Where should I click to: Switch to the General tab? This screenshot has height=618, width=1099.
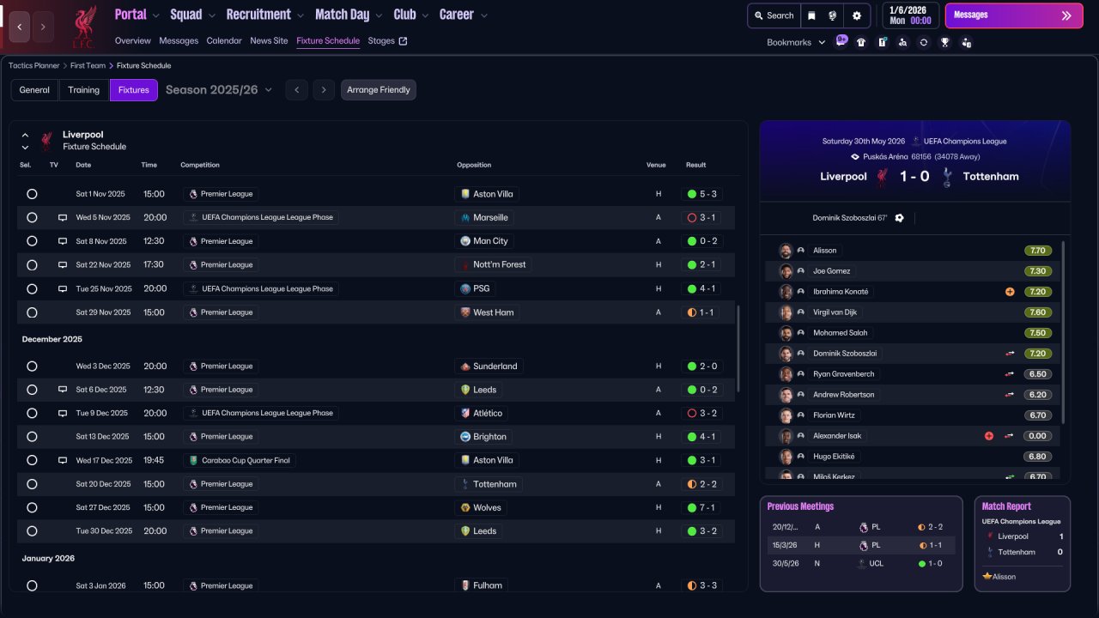coord(34,90)
